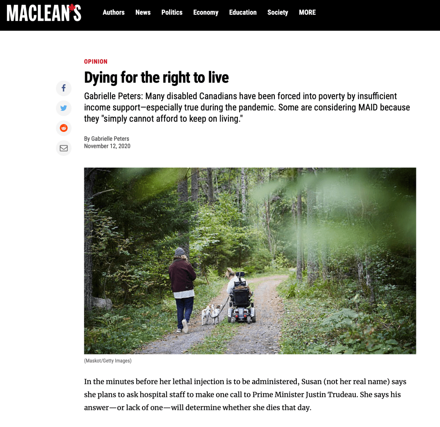The image size is (440, 427).
Task: Select Economy in the navigation bar
Action: click(x=206, y=12)
